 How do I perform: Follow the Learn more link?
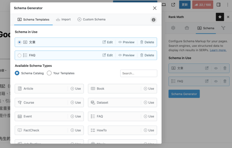pyautogui.click(x=218, y=50)
